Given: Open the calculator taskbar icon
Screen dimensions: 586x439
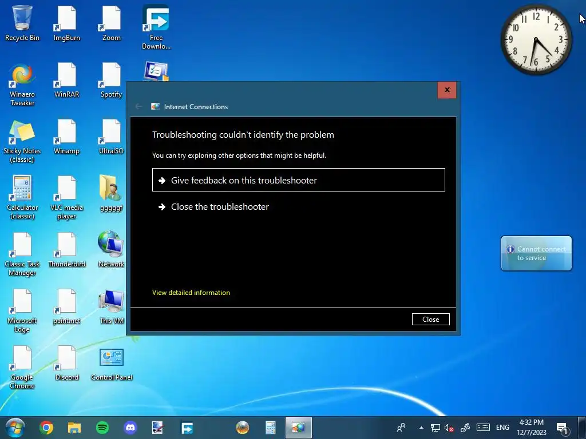Looking at the screenshot, I should tap(271, 428).
